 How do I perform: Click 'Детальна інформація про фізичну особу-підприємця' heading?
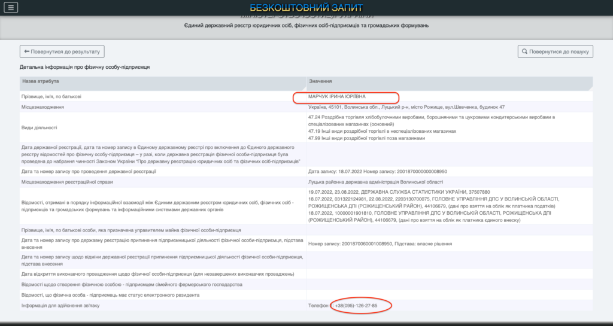point(84,67)
